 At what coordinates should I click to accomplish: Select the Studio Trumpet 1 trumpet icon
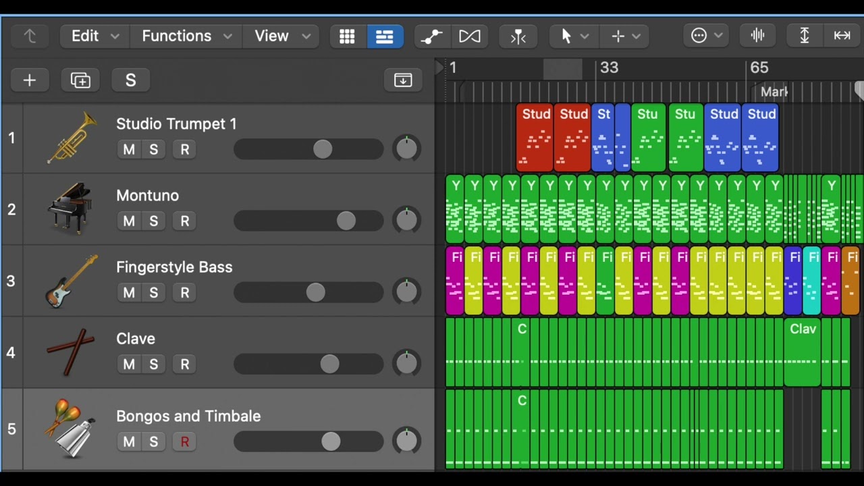[x=72, y=138]
